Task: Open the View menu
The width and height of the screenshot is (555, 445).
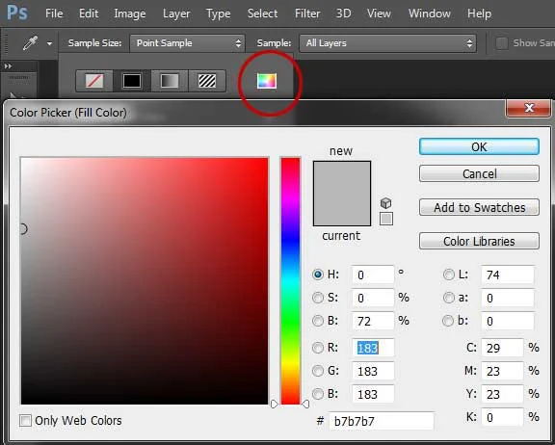Action: (x=379, y=13)
